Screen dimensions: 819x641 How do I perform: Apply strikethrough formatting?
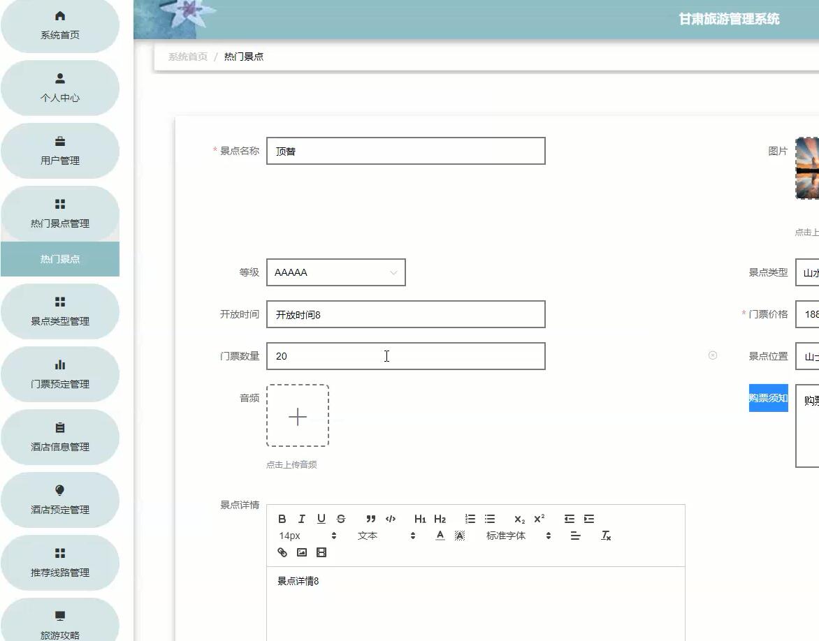tap(340, 519)
